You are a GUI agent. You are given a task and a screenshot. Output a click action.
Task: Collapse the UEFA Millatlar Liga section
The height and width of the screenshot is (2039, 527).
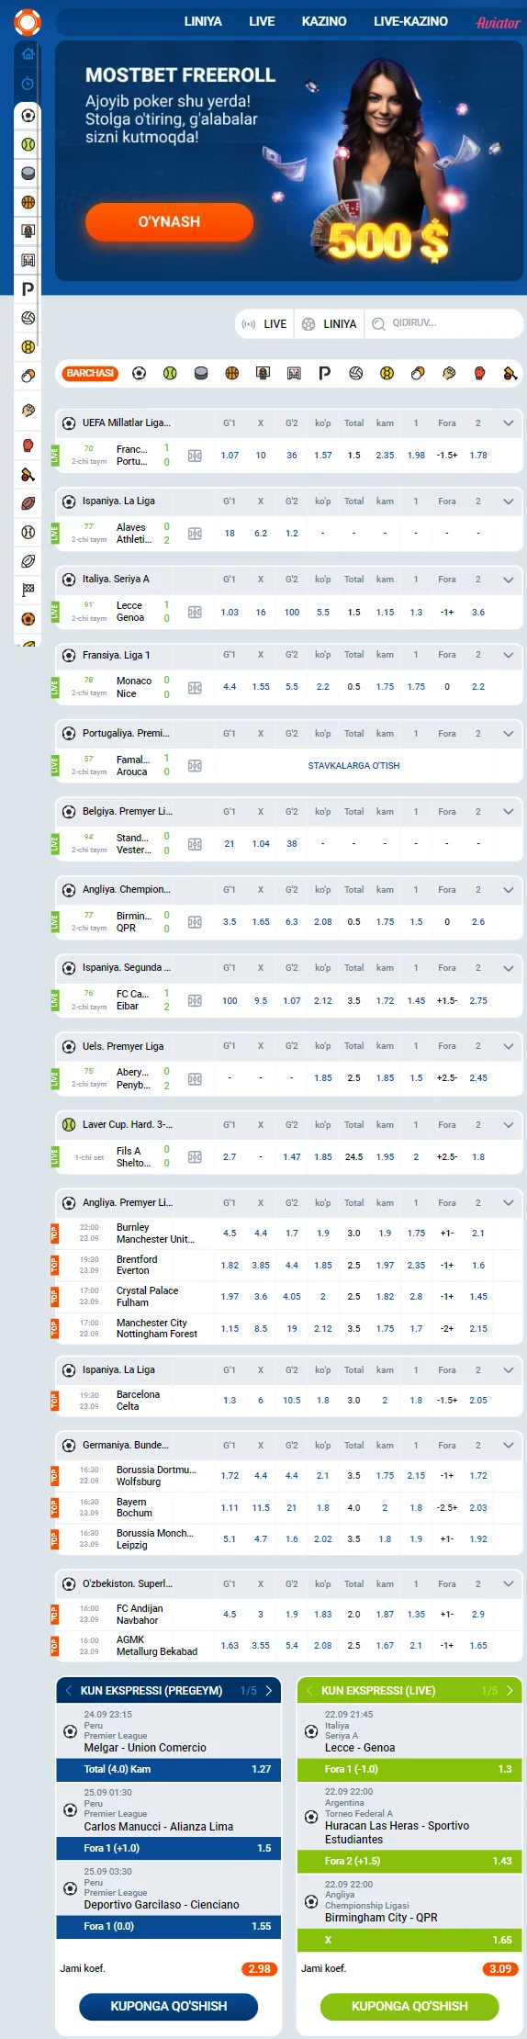[x=508, y=423]
